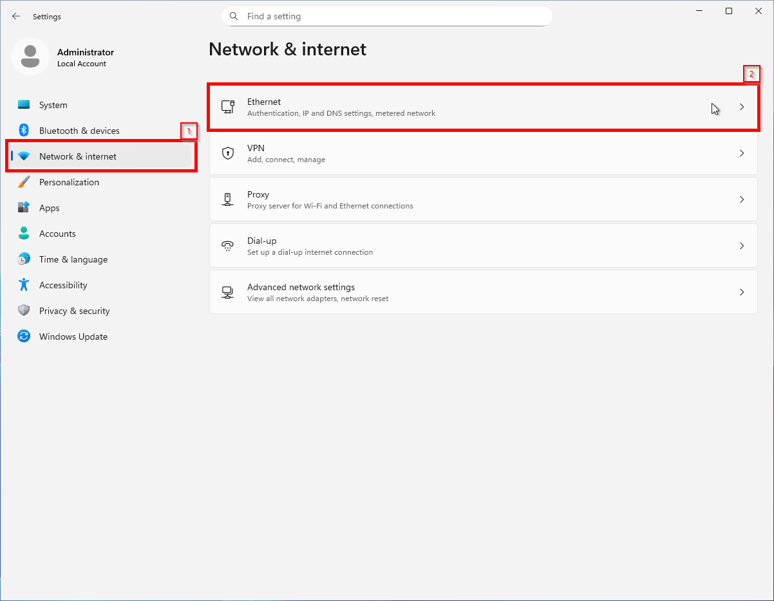Click the Accessibility figure icon
This screenshot has width=774, height=601.
[x=24, y=285]
